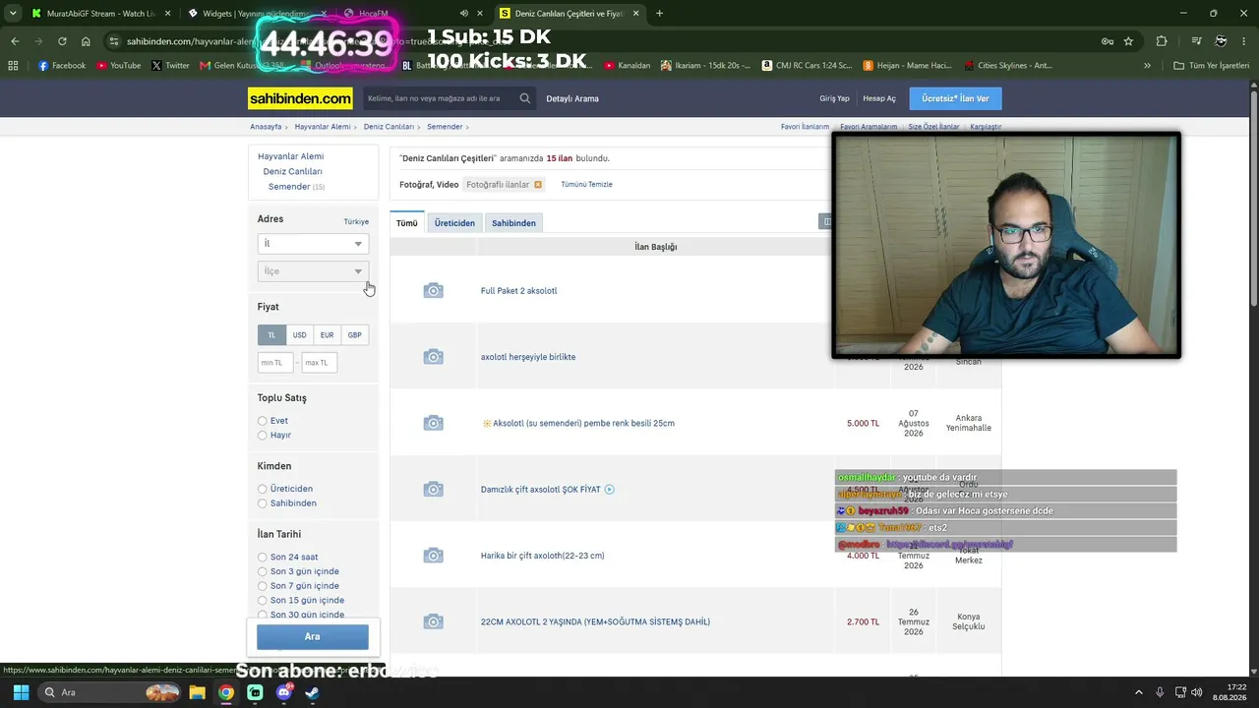Play video icon next to Damızlık çift axsolotl
The width and height of the screenshot is (1259, 708).
tap(609, 490)
